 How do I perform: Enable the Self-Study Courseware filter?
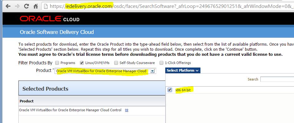116,63
